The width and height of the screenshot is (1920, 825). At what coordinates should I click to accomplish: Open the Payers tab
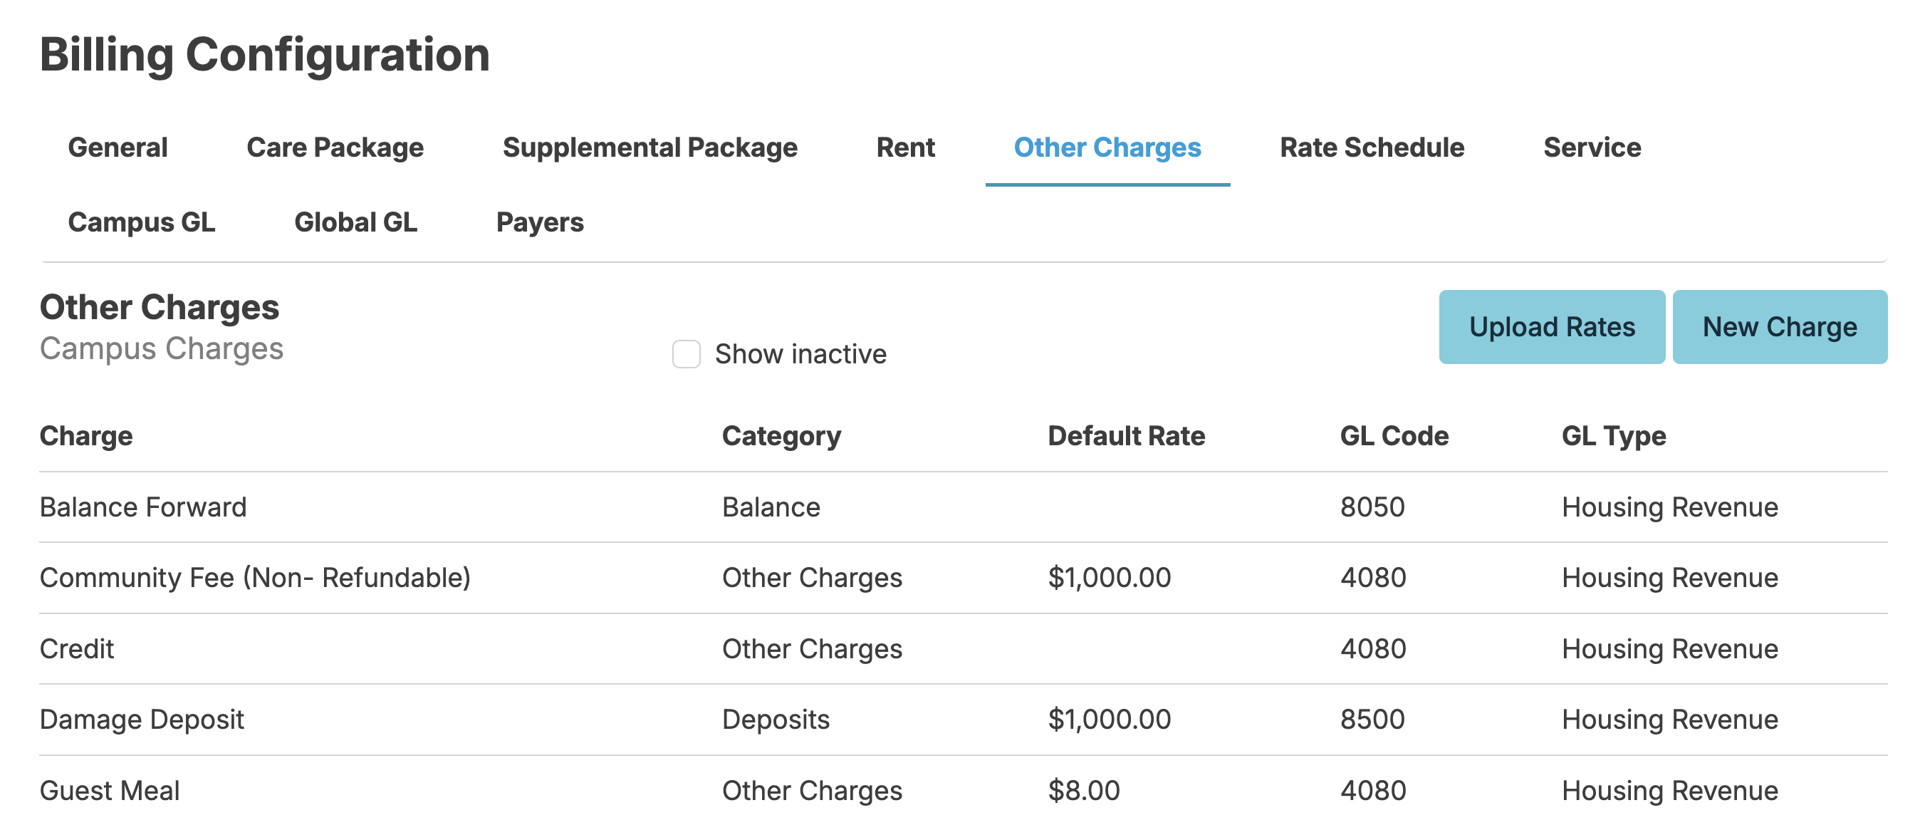(x=540, y=222)
